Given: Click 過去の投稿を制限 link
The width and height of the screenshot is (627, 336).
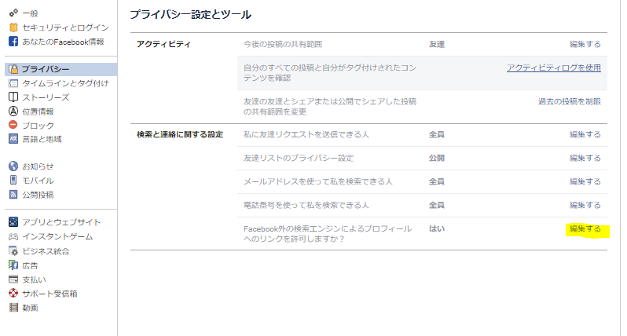Looking at the screenshot, I should click(x=570, y=101).
